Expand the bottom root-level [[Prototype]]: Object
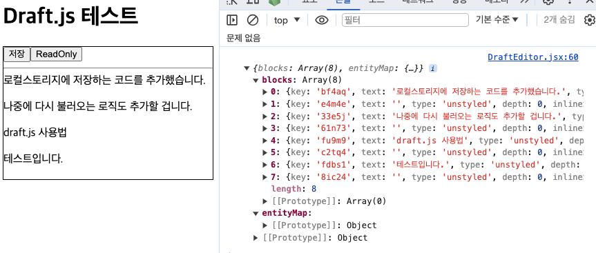The width and height of the screenshot is (596, 253). coord(256,238)
